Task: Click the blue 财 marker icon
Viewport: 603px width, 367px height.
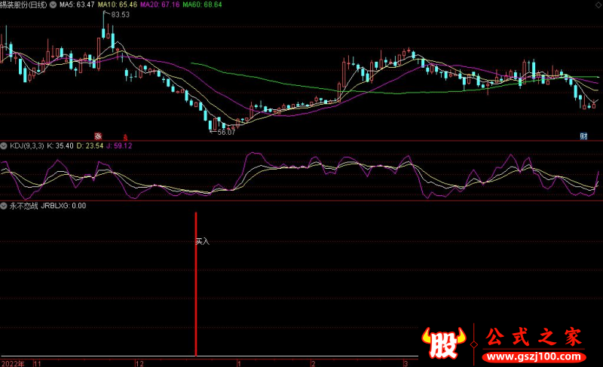Action: click(583, 136)
